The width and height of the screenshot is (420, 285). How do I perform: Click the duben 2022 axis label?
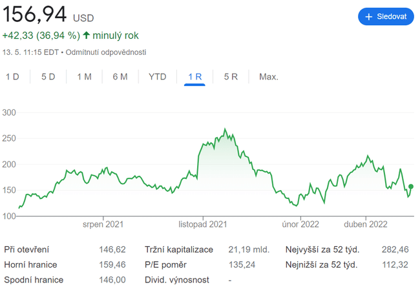365,225
